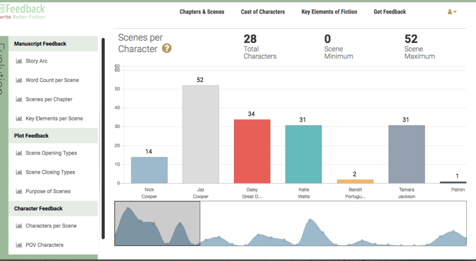Click the Story Arc chart icon

(x=18, y=61)
